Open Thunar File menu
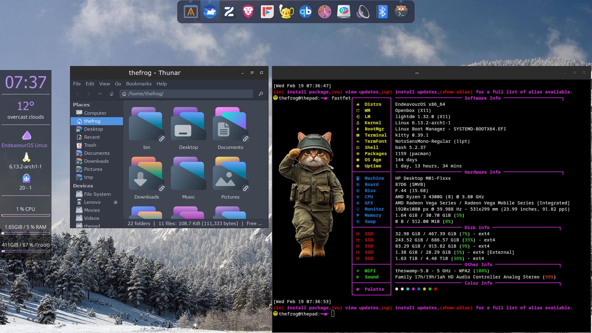 point(77,84)
